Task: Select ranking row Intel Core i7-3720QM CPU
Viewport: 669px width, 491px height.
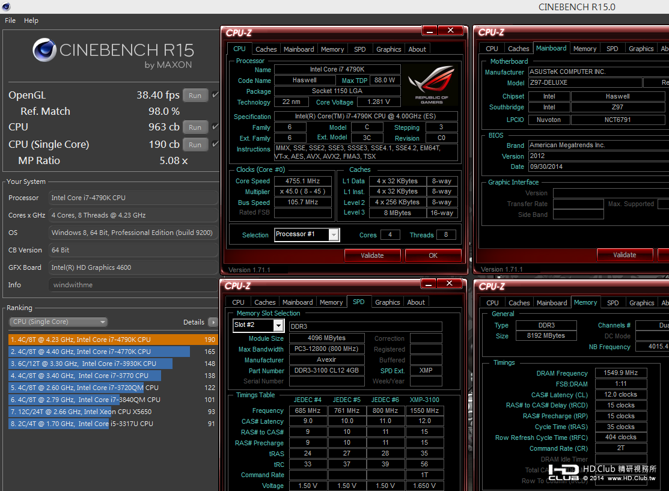Action: click(113, 388)
